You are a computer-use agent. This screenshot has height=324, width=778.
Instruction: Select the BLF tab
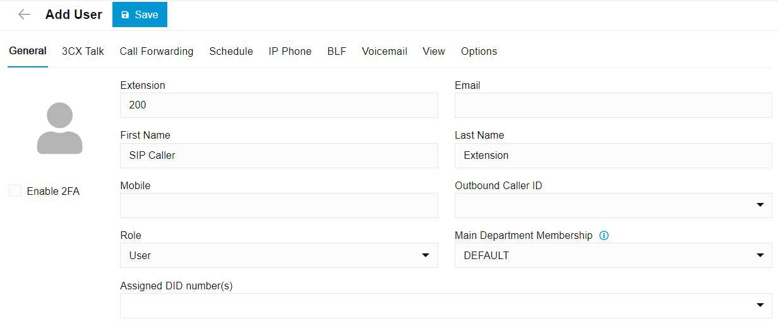pyautogui.click(x=337, y=52)
